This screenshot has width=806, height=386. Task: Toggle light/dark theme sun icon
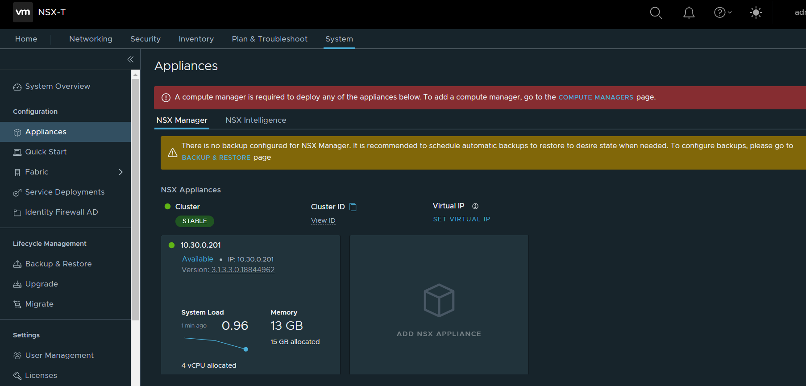coord(756,12)
